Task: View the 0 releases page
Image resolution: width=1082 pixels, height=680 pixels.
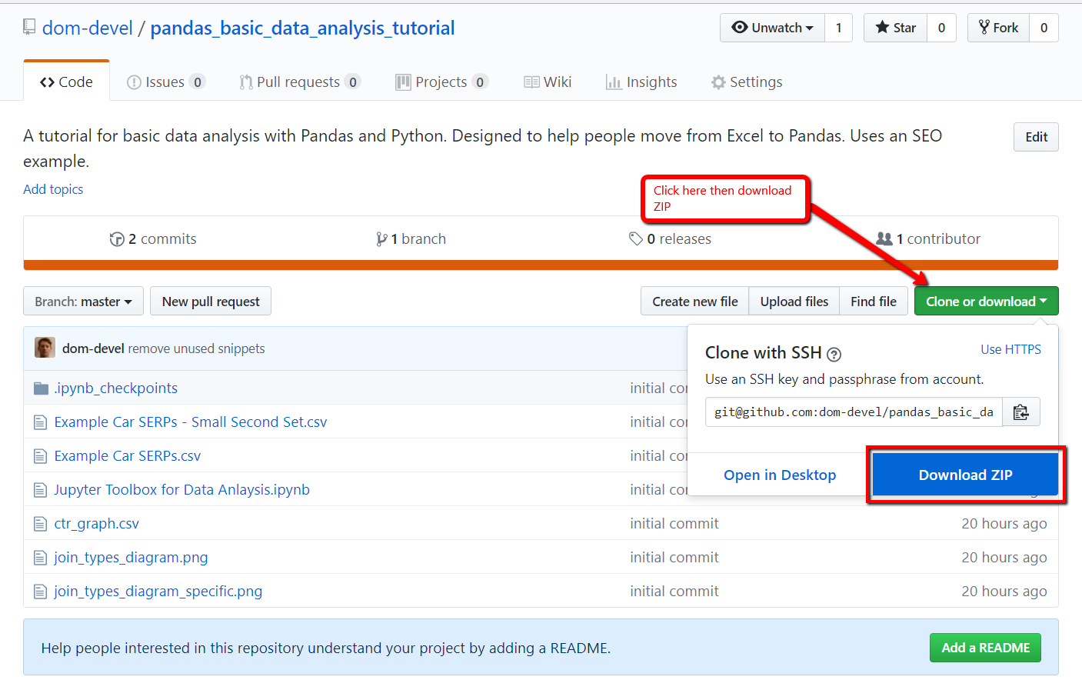Action: 670,239
